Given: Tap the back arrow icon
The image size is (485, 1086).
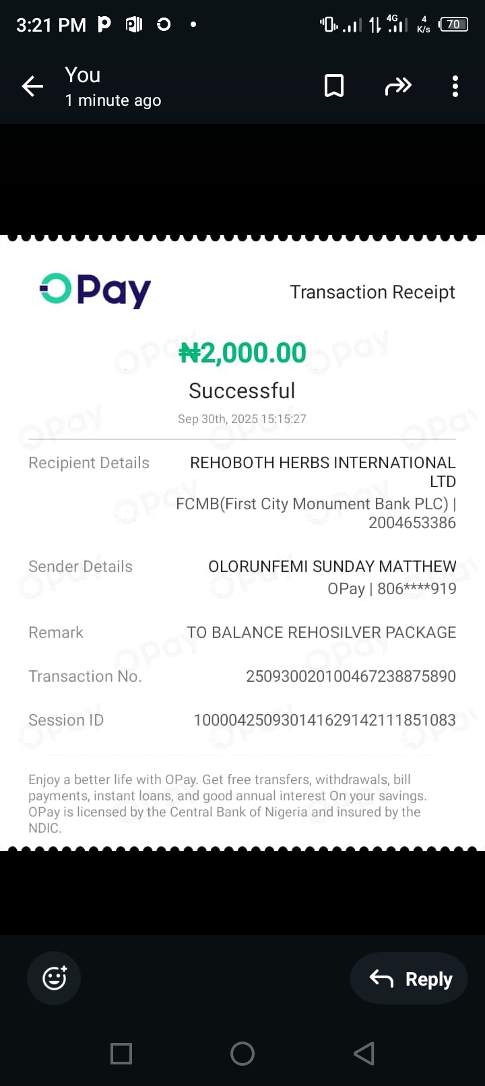Looking at the screenshot, I should pyautogui.click(x=32, y=86).
